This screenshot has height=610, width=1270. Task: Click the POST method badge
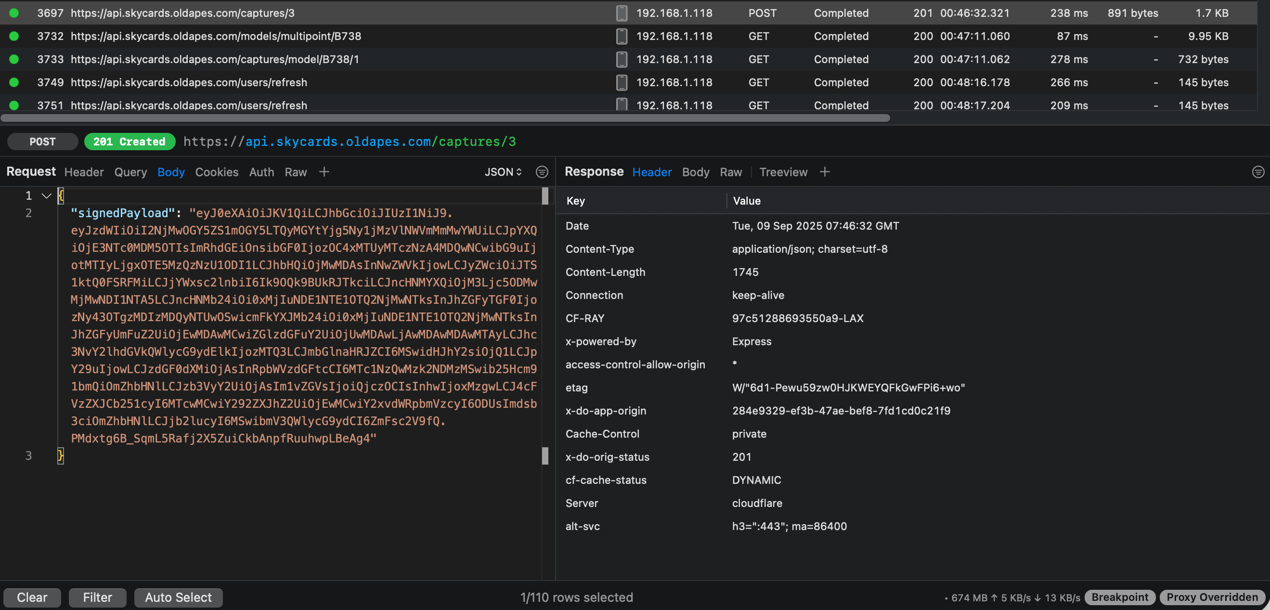(42, 142)
